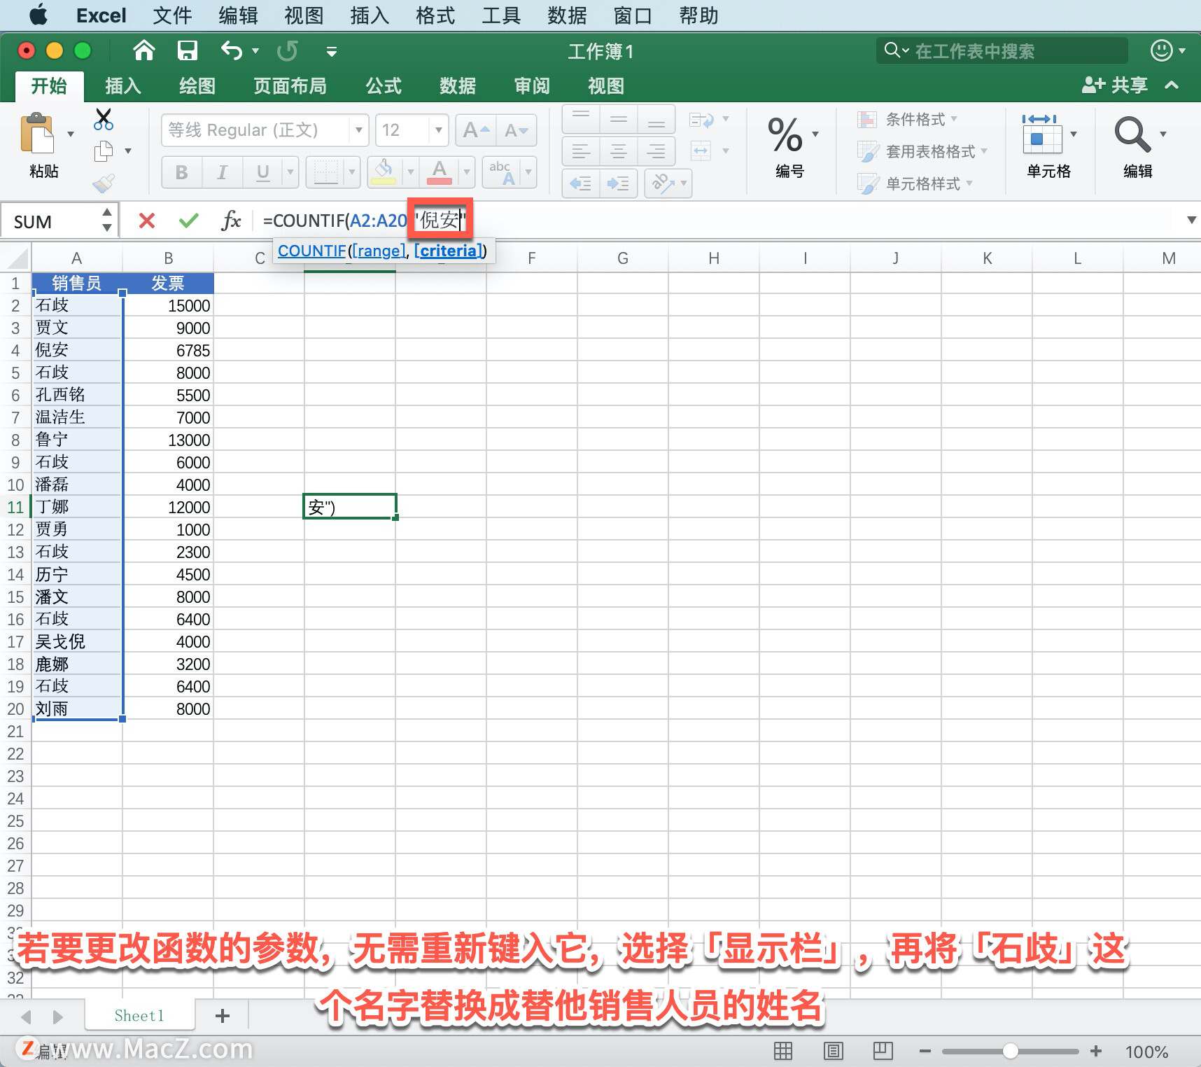Viewport: 1201px width, 1067px height.
Task: Click the COUNTIF function link in tooltip
Action: pyautogui.click(x=311, y=251)
